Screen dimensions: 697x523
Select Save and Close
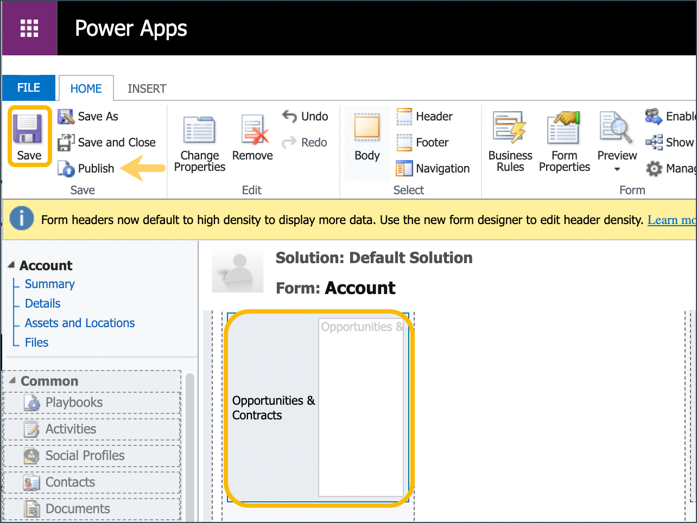tap(107, 143)
